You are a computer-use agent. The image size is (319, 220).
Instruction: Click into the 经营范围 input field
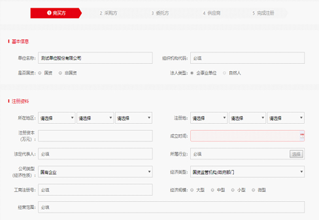point(171,207)
